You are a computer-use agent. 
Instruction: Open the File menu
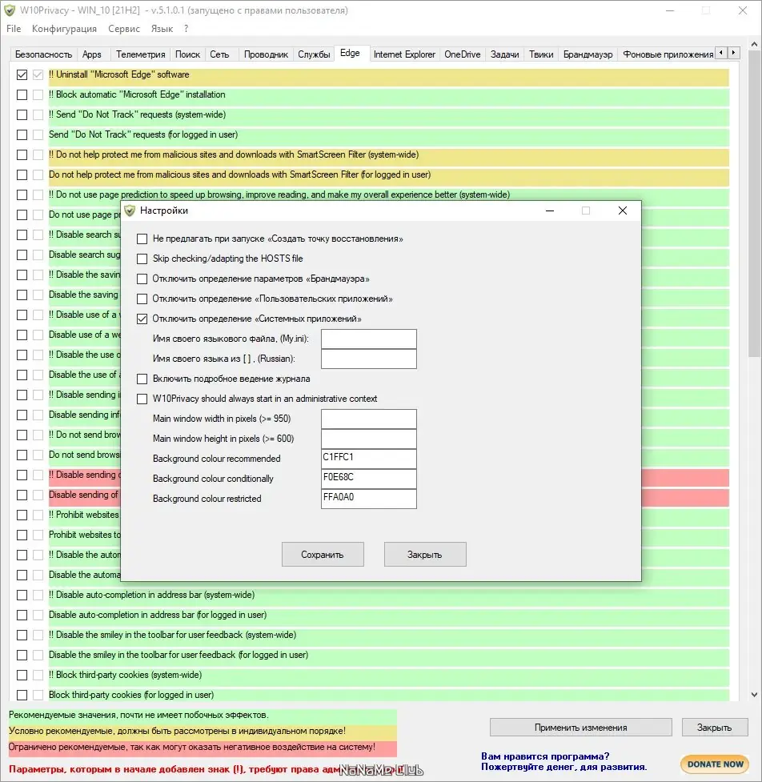[x=14, y=29]
